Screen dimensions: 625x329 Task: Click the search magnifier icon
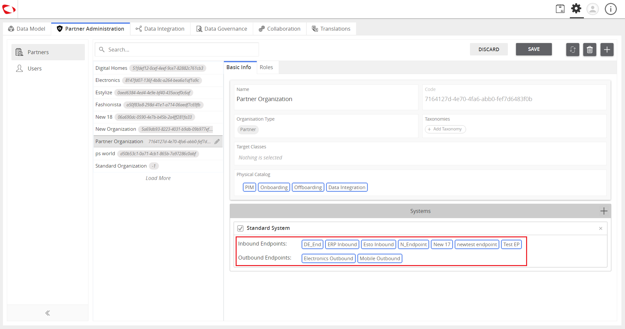click(x=102, y=50)
